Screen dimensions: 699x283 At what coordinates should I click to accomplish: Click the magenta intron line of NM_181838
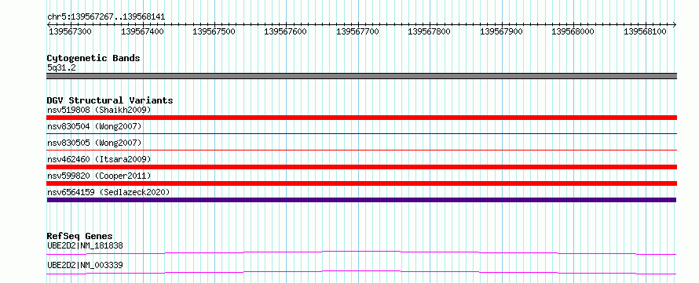pos(361,252)
